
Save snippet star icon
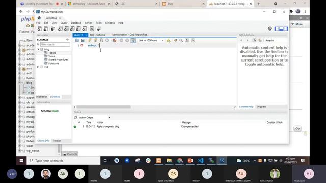(x=169, y=41)
